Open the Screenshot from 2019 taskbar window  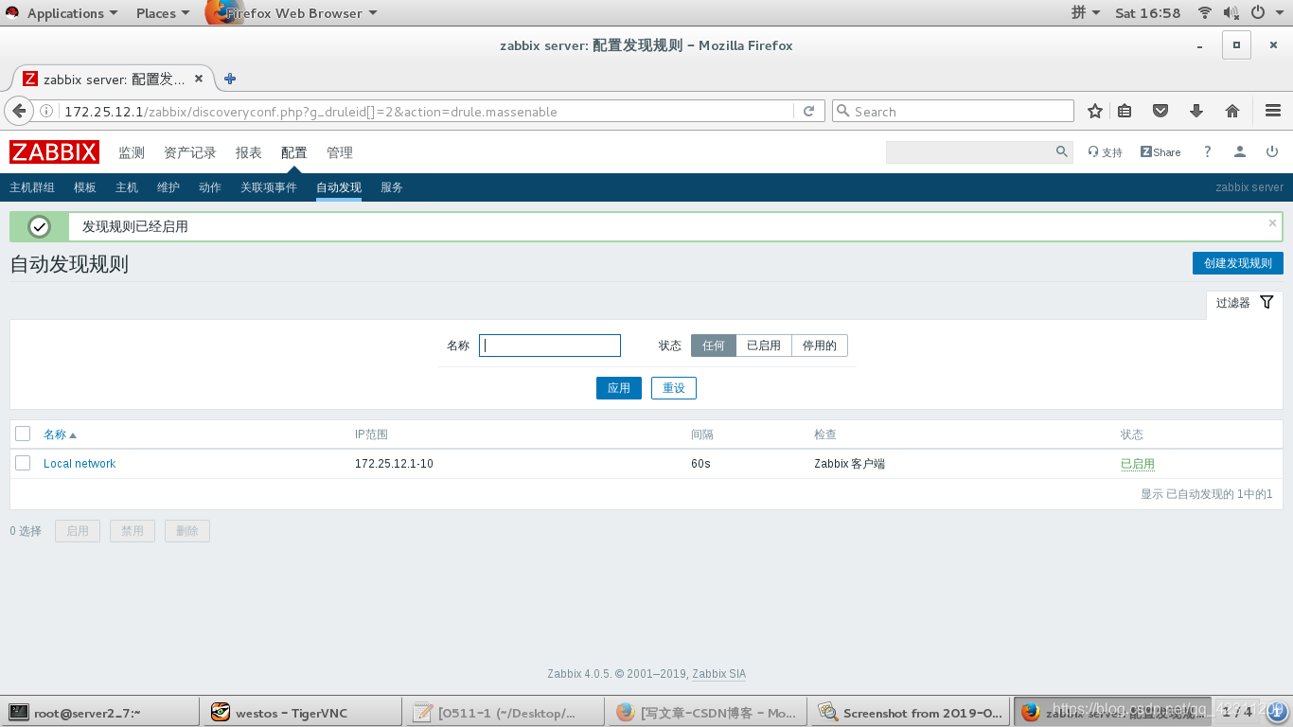click(910, 713)
